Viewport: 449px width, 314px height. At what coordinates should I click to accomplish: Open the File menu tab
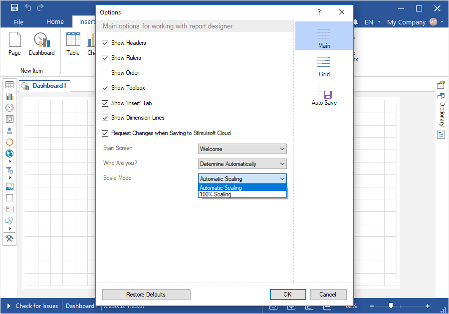(18, 22)
